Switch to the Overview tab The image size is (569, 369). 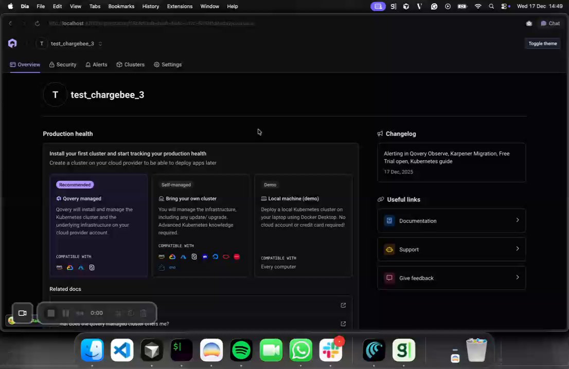click(25, 65)
